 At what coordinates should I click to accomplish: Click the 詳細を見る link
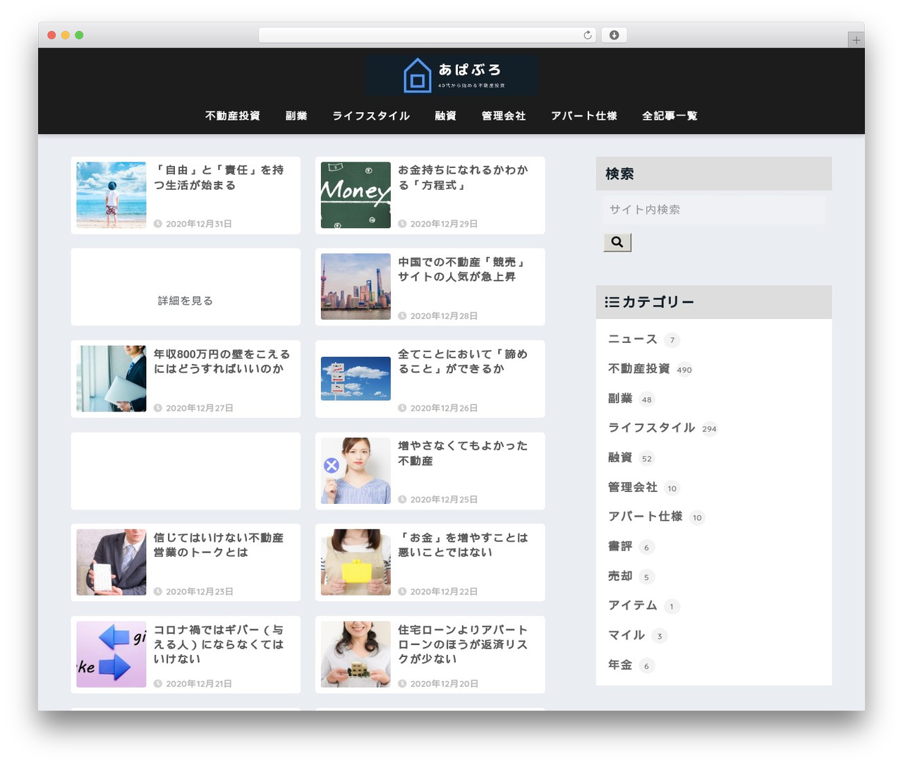[x=186, y=301]
